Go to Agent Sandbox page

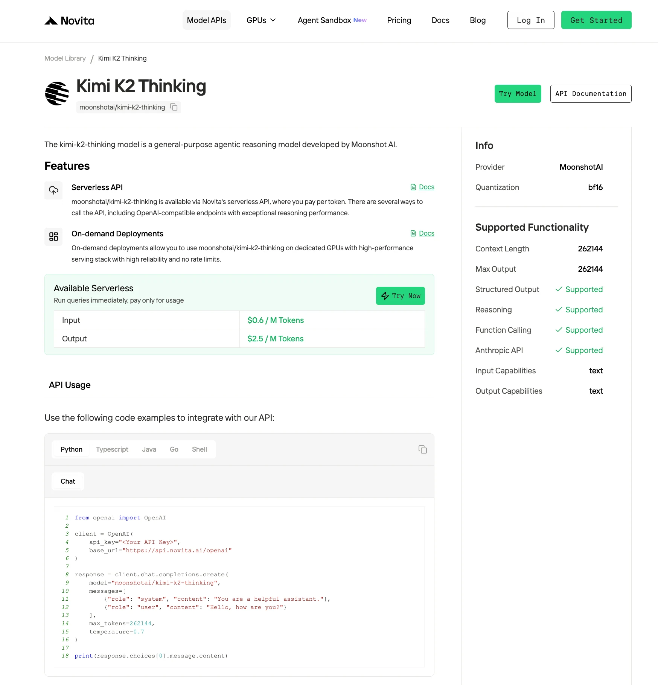[332, 20]
